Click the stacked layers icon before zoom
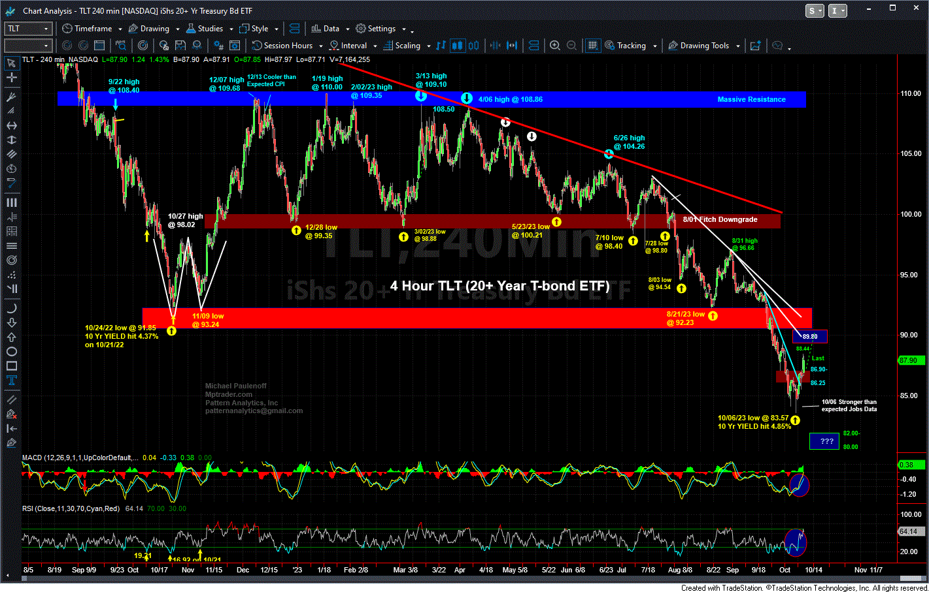Viewport: 929px width, 592px height. 534,46
